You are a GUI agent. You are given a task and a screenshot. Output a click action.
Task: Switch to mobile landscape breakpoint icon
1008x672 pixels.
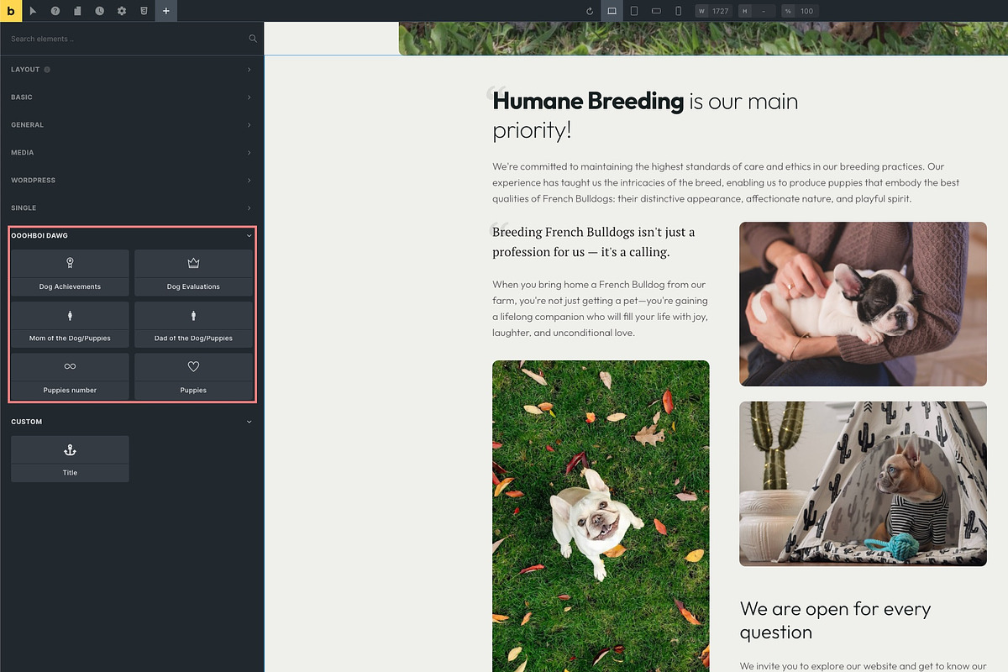656,11
